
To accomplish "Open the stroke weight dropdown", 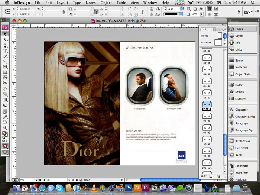I will click(x=182, y=9).
